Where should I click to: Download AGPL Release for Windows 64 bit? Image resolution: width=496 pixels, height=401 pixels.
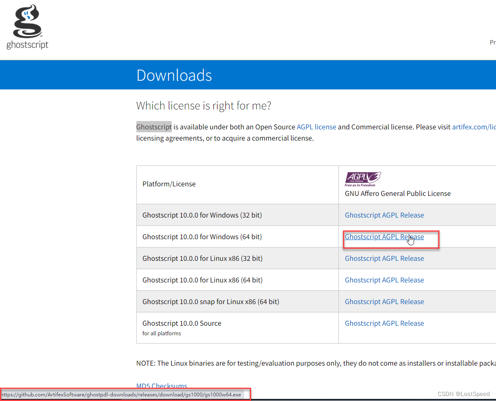(x=384, y=237)
